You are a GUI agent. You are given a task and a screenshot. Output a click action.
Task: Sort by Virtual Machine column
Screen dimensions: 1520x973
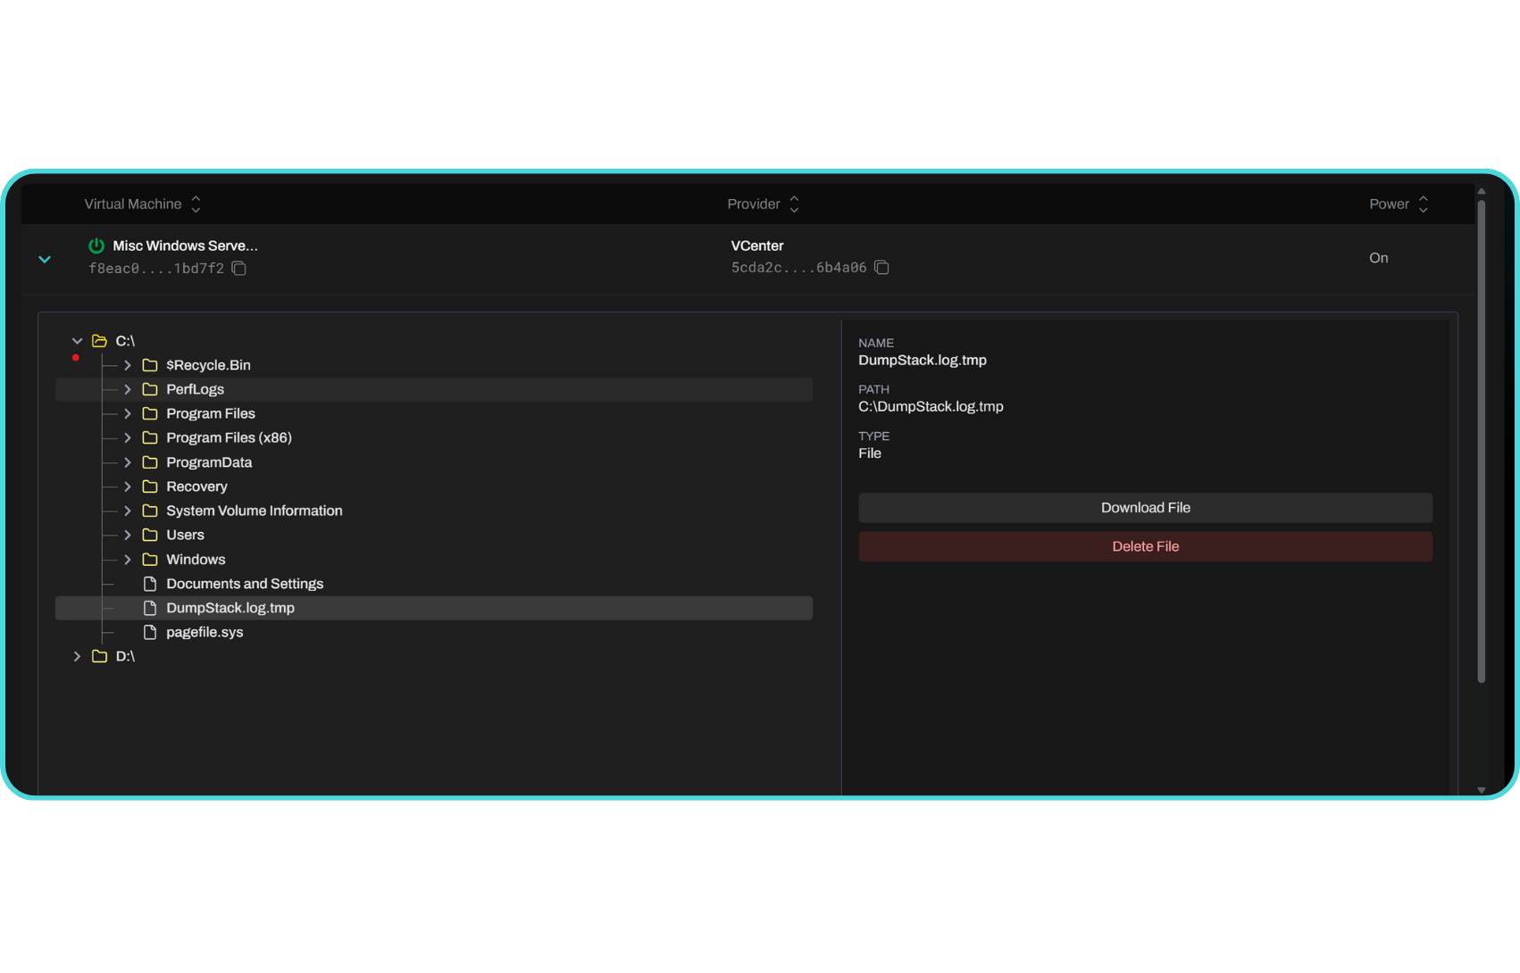click(x=196, y=204)
